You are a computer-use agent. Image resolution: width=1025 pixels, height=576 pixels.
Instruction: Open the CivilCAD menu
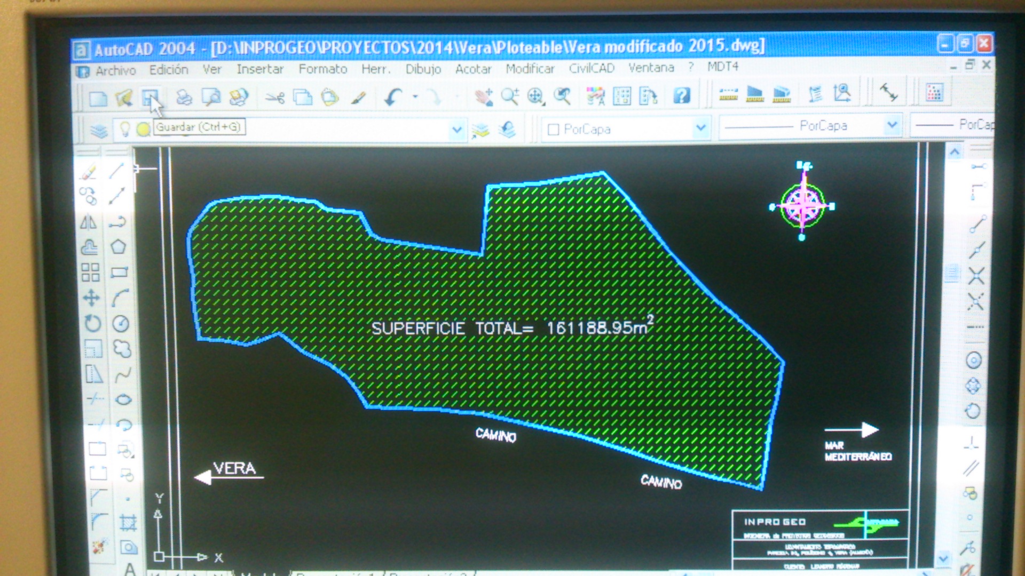592,68
